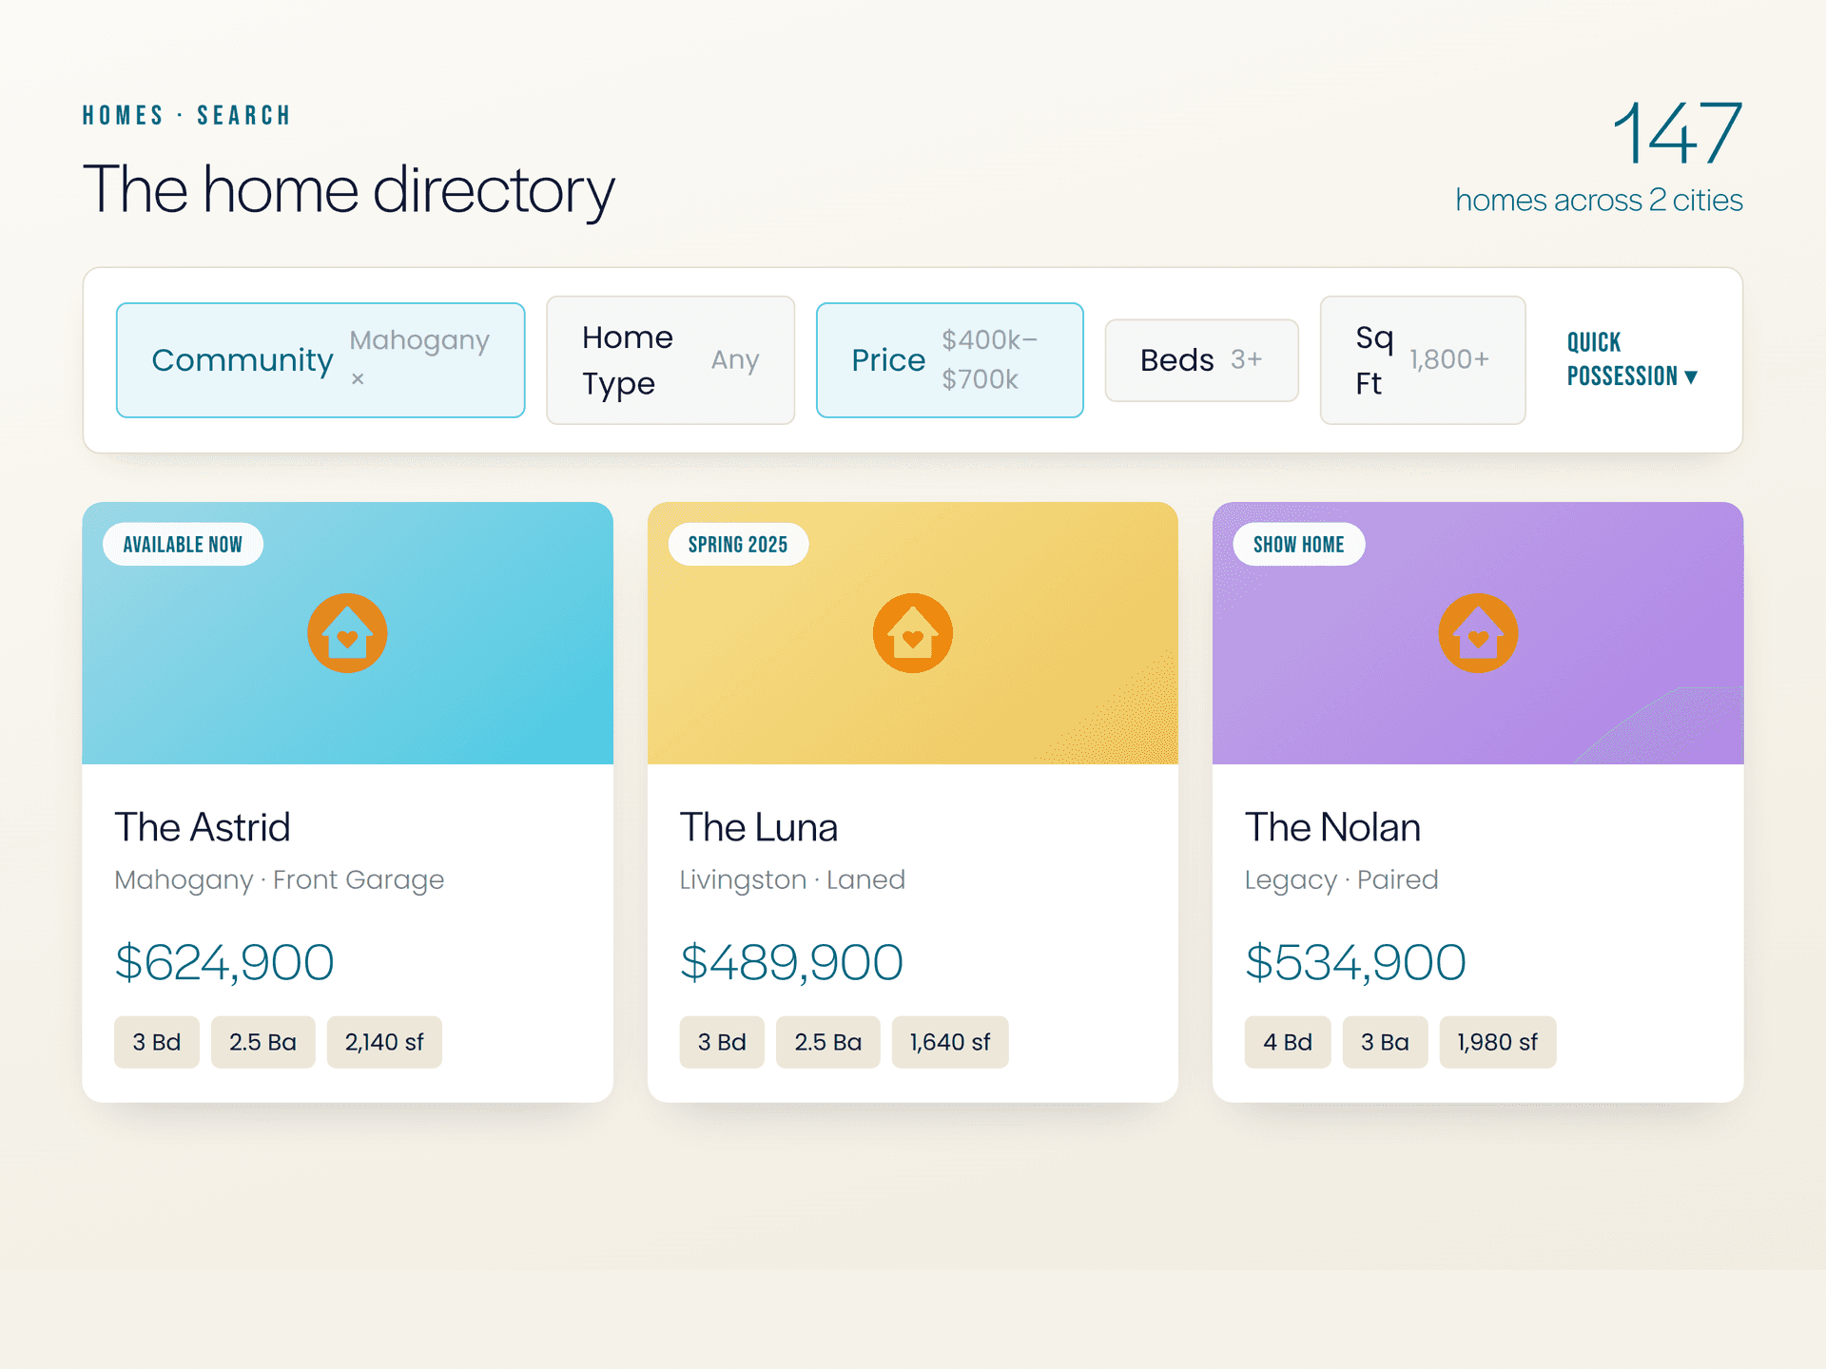Click the house icon on The Nolan card
Viewport: 1826px width, 1369px height.
click(1478, 633)
